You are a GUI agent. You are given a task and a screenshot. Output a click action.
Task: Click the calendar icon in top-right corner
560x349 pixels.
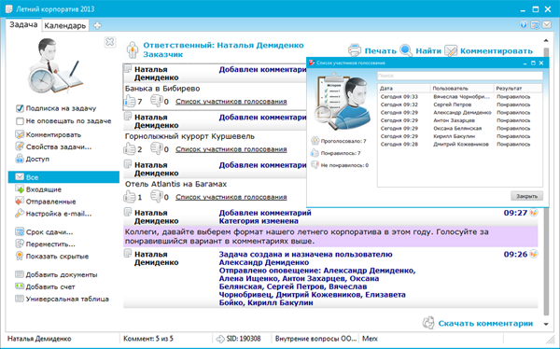pos(535,24)
